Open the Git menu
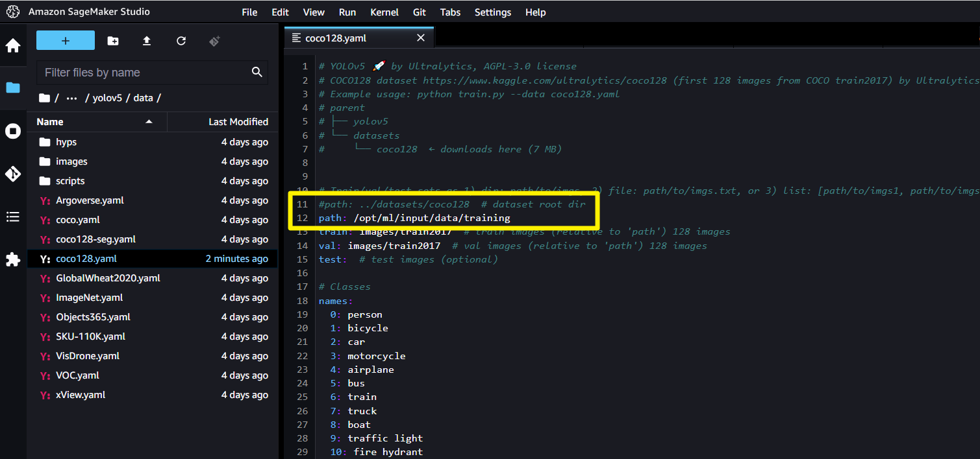This screenshot has height=459, width=980. [420, 12]
